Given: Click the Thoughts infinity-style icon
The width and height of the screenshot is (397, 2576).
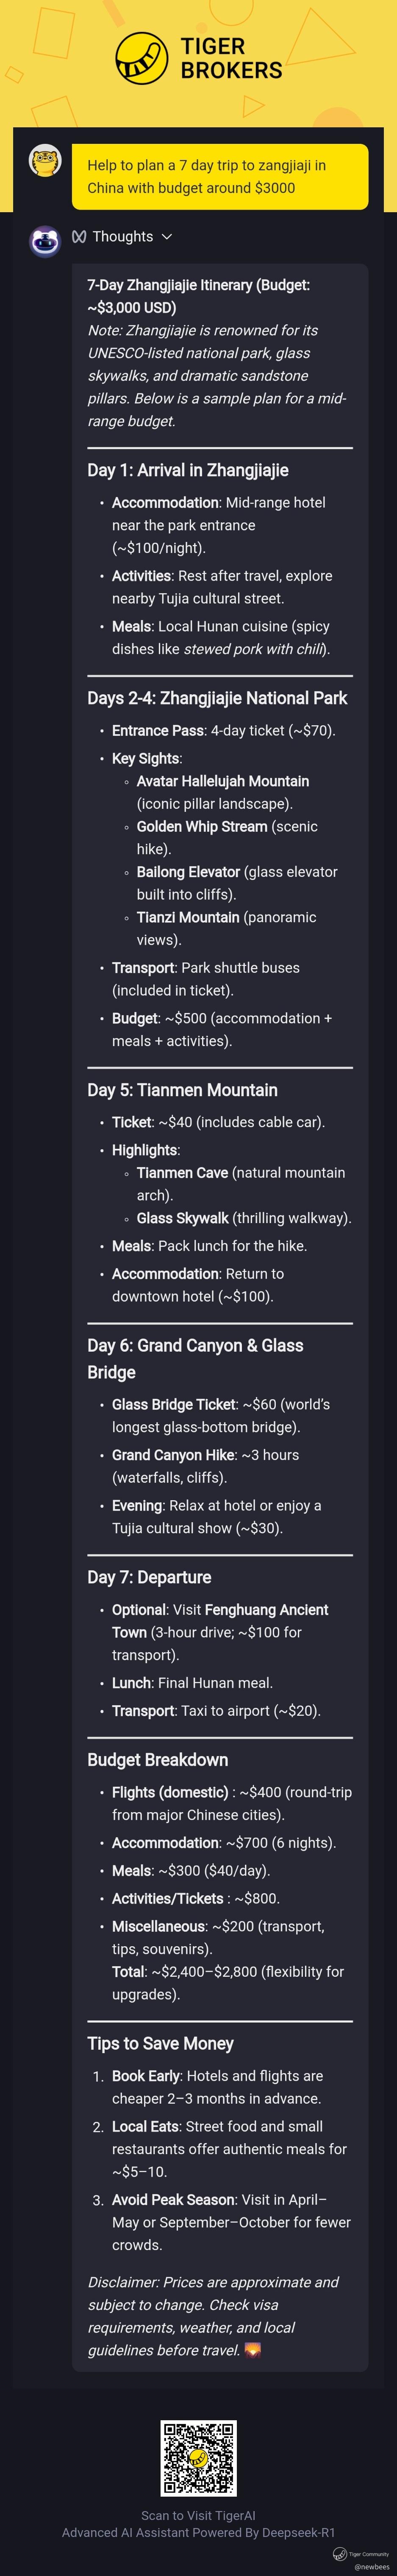Looking at the screenshot, I should point(79,237).
